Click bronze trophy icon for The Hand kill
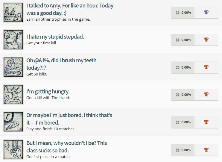 click(206, 95)
